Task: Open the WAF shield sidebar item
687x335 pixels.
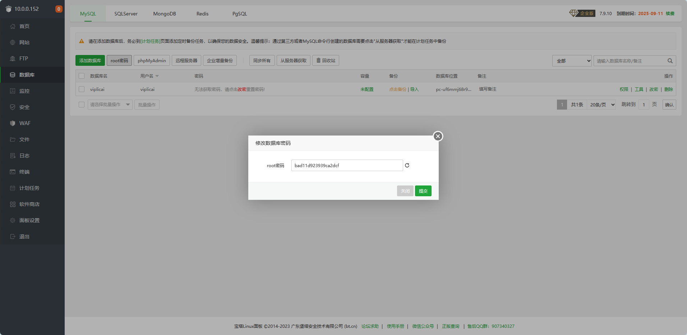Action: pyautogui.click(x=13, y=123)
